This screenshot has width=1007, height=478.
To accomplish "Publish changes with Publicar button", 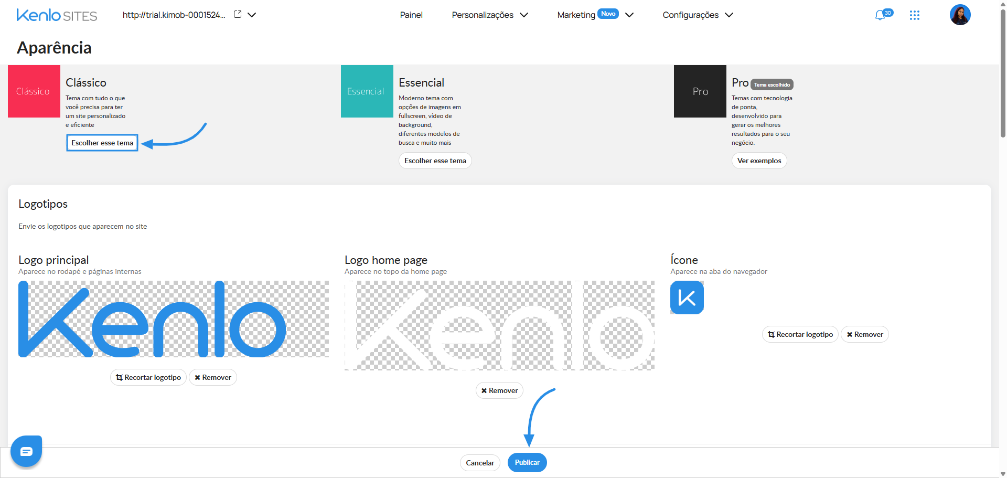I will [527, 462].
